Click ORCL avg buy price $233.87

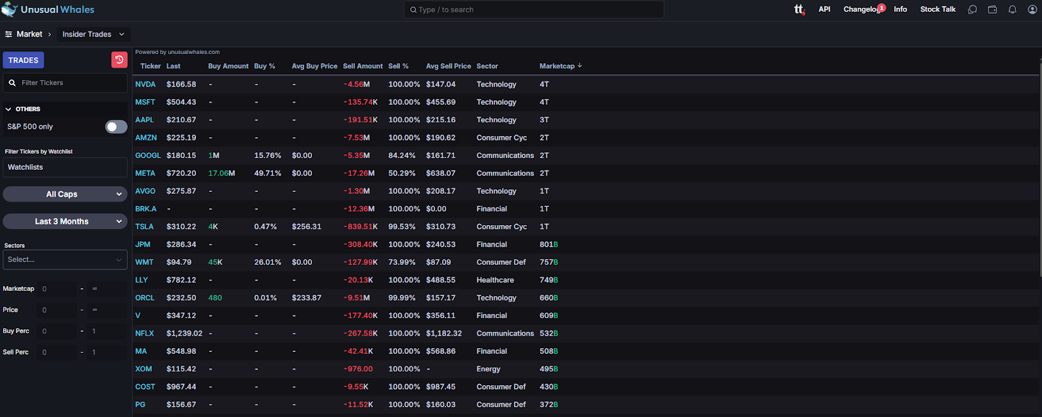point(307,298)
